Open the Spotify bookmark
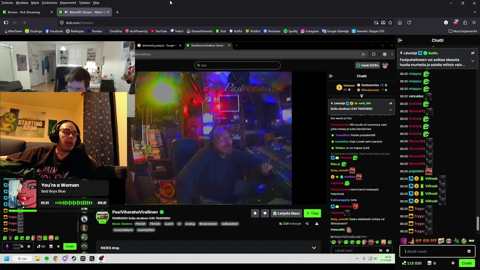 point(291,31)
